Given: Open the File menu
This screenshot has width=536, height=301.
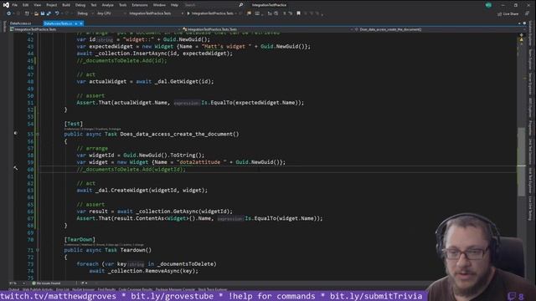Looking at the screenshot, I should click(x=15, y=5).
